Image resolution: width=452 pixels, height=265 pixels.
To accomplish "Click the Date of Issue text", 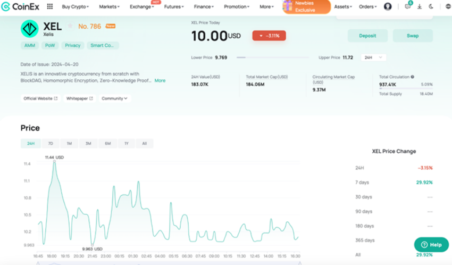I will tap(49, 64).
